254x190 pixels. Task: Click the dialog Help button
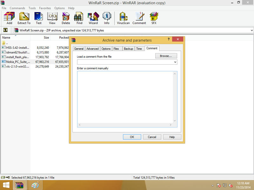click(x=172, y=137)
